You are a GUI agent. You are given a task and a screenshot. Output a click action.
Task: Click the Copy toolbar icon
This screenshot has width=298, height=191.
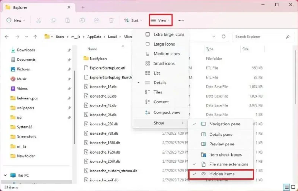click(53, 20)
